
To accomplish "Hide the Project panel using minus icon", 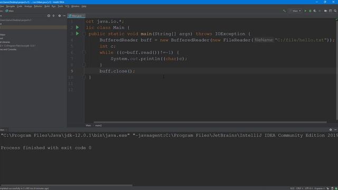I will (x=64, y=16).
